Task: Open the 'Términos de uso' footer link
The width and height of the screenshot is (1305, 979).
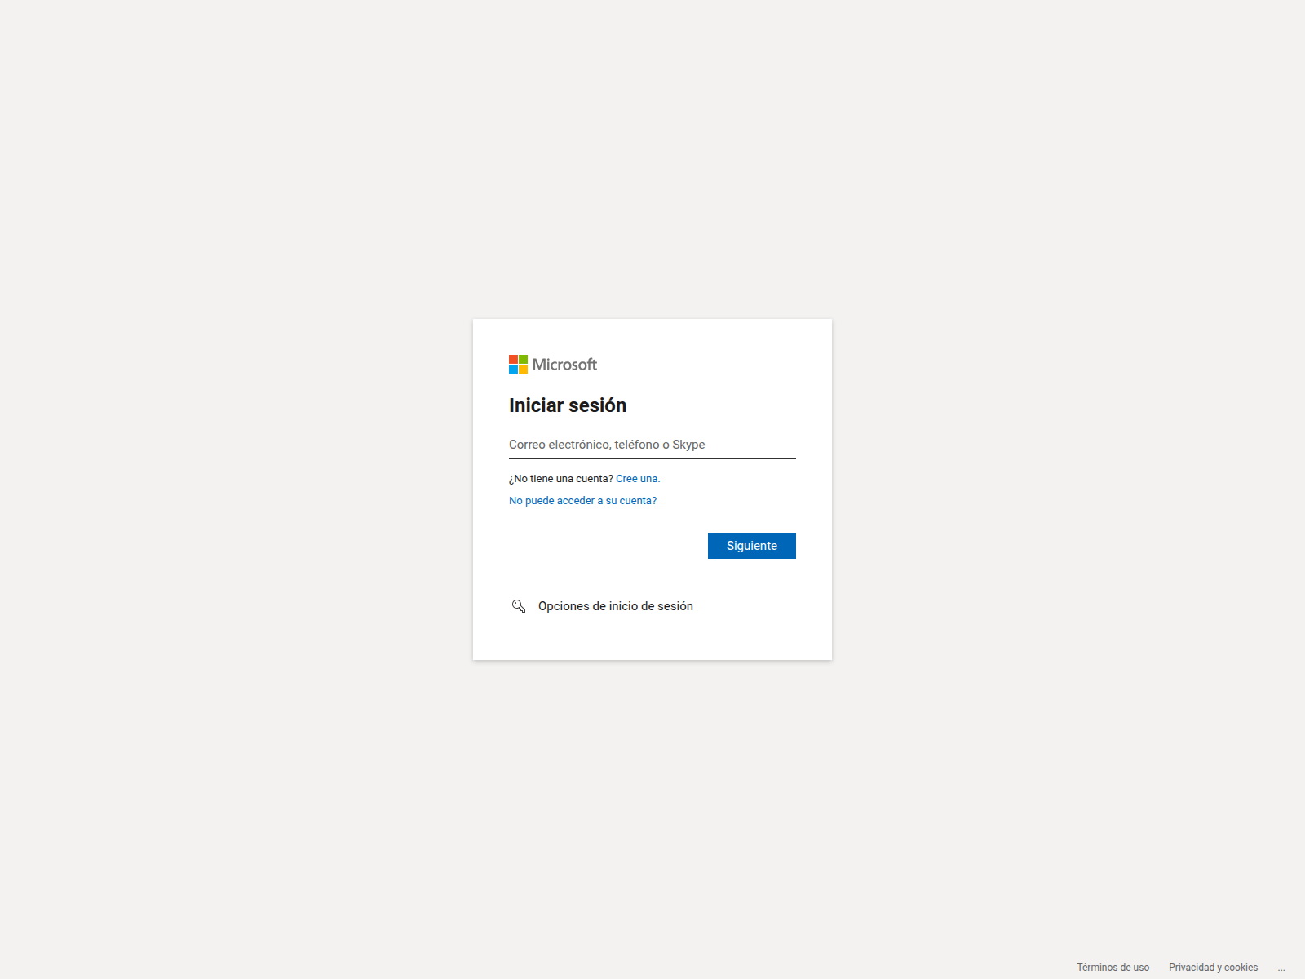Action: coord(1113,968)
